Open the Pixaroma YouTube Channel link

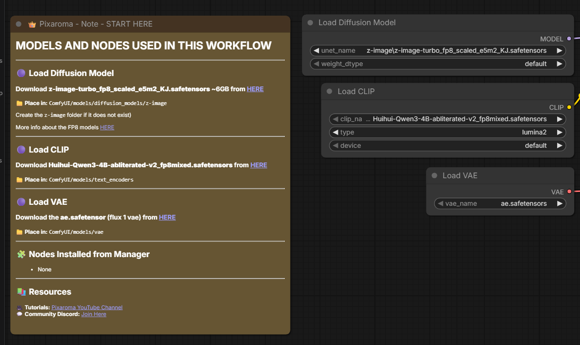tap(87, 307)
